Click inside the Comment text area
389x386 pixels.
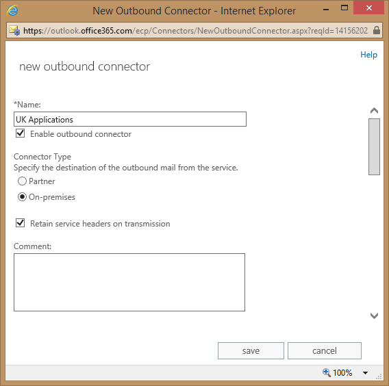(129, 282)
